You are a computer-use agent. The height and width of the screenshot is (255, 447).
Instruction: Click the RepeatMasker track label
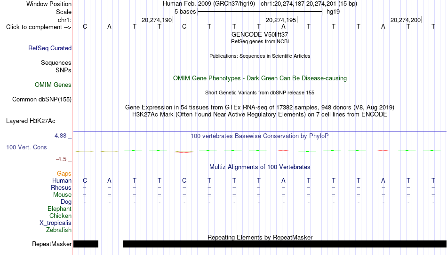(x=52, y=244)
